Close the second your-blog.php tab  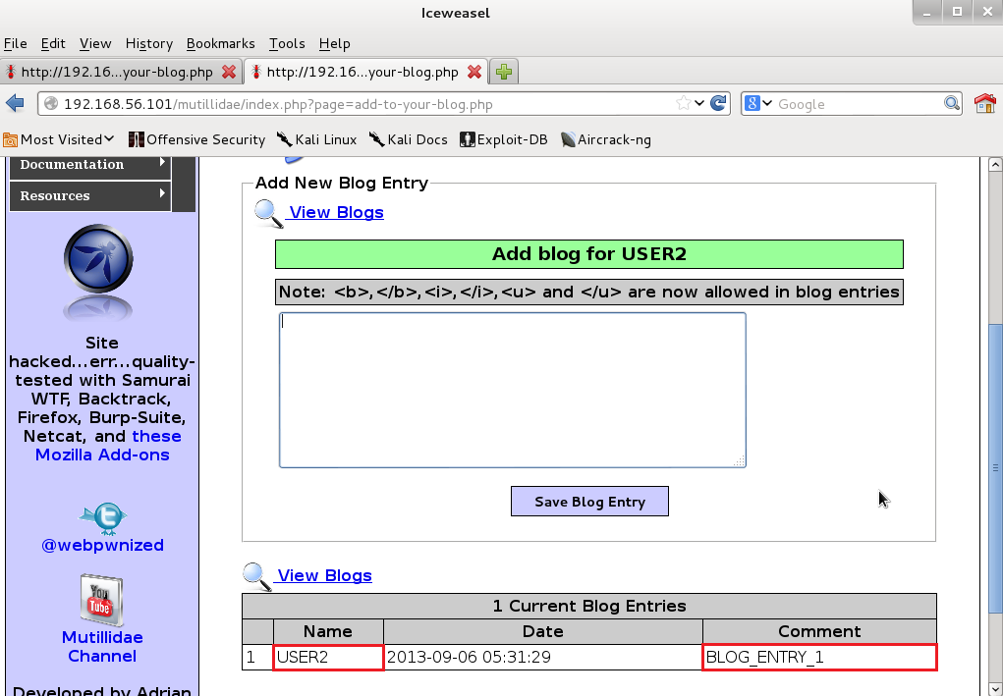[474, 72]
